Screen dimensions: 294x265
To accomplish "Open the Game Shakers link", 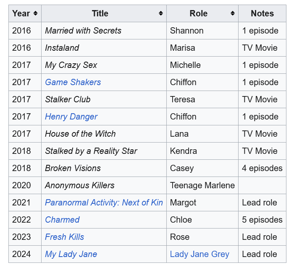I will [x=73, y=82].
